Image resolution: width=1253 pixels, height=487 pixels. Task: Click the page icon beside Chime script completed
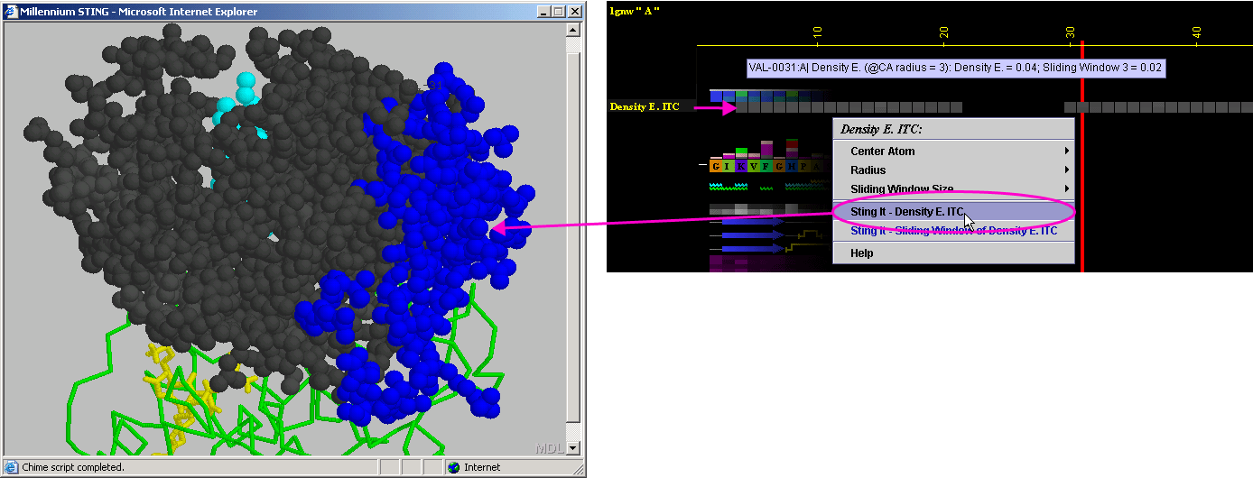pos(12,467)
